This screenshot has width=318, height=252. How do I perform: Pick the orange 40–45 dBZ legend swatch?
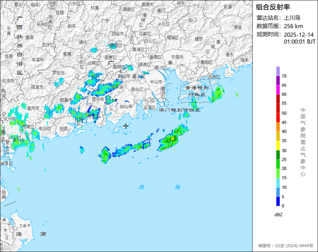point(278,127)
